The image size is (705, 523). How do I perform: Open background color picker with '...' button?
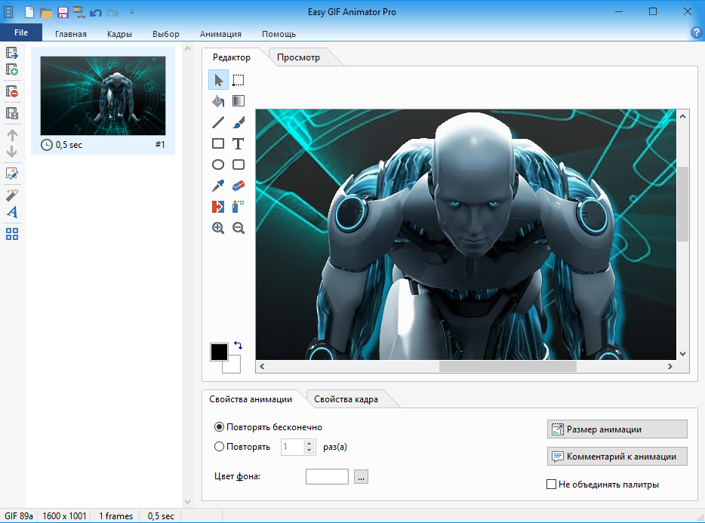[361, 477]
